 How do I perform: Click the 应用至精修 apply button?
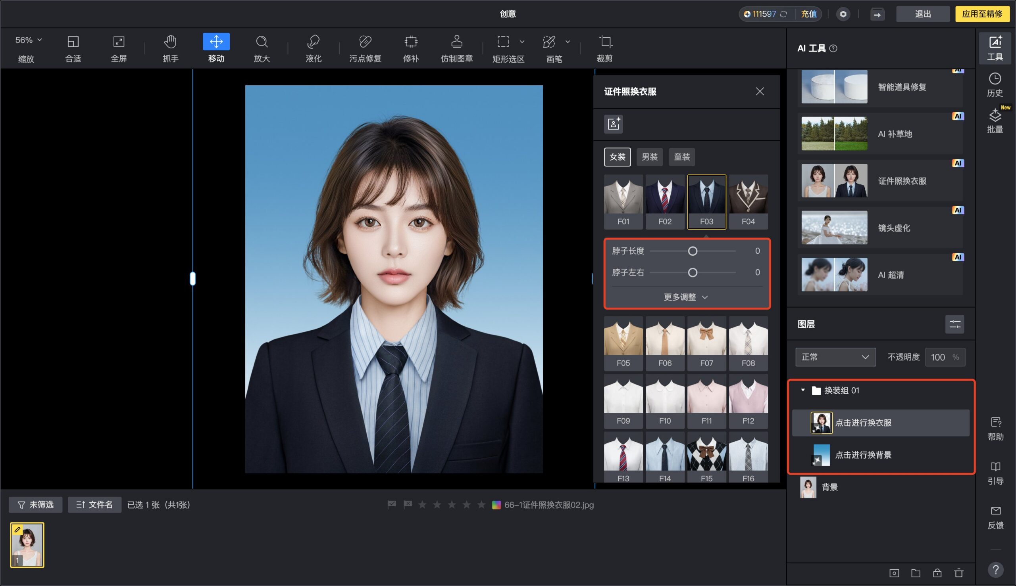click(982, 14)
